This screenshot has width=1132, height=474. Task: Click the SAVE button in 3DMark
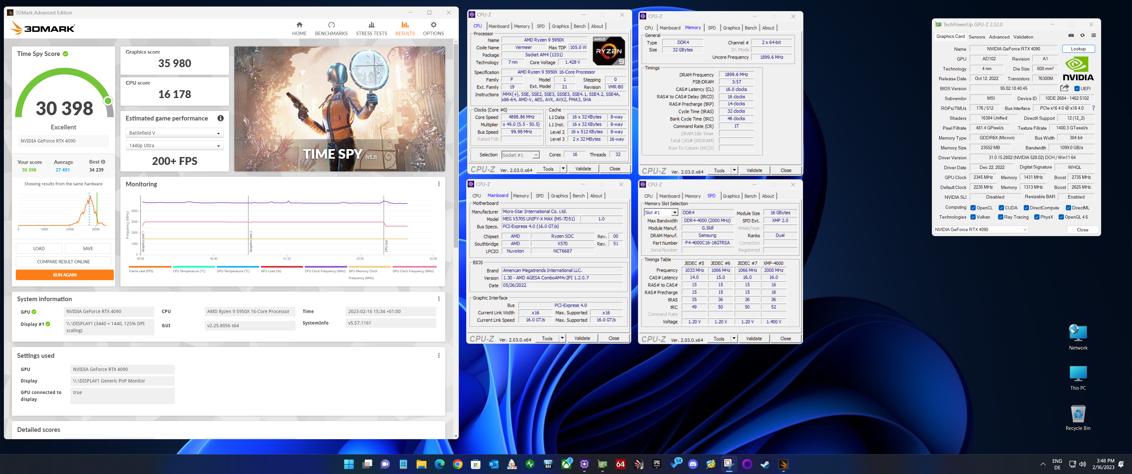[x=88, y=249]
